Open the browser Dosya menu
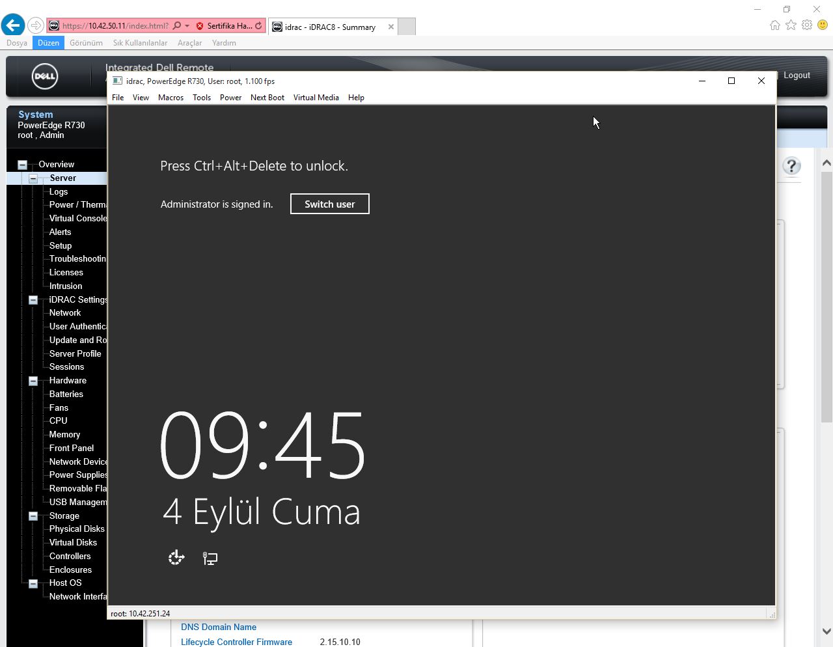 [17, 43]
